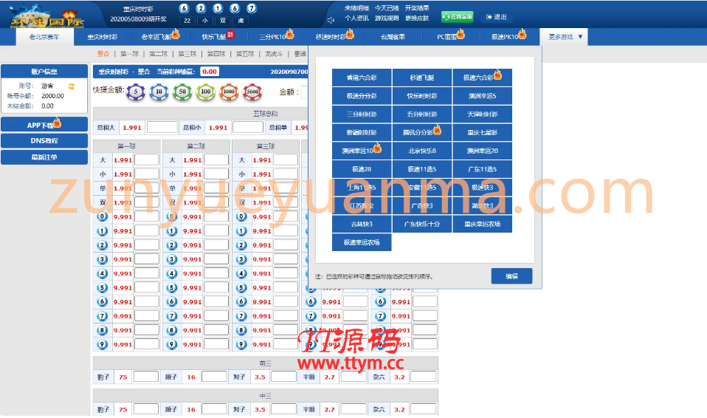Click 退出 logout button

pyautogui.click(x=497, y=17)
